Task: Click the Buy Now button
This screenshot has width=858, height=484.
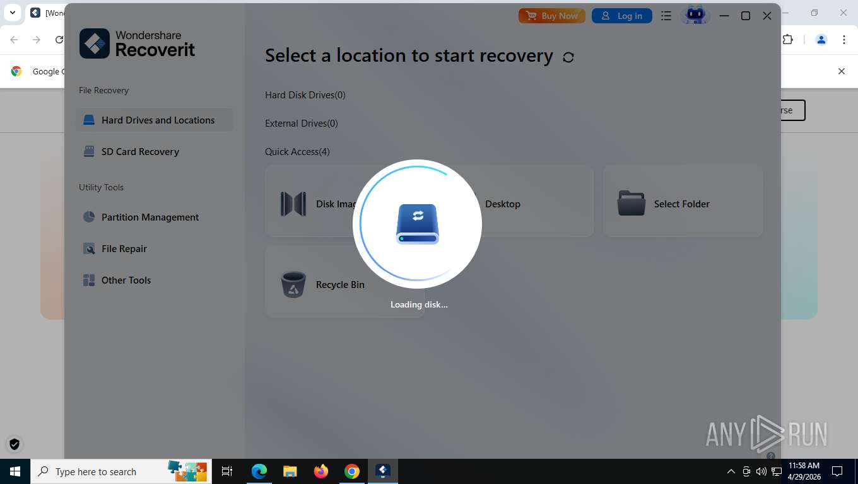Action: click(x=552, y=16)
